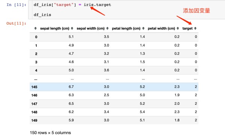Click the df_iris line in code cell
Image resolution: width=225 pixels, height=140 pixels.
click(42, 15)
